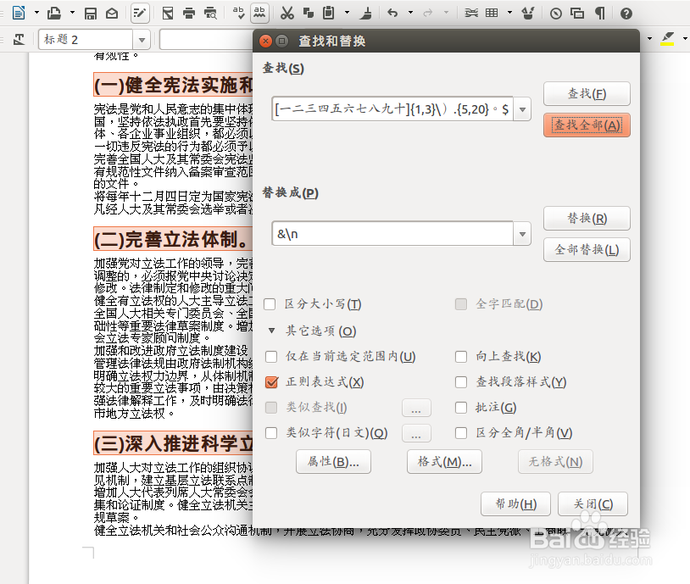Open the Navigator compass icon
The width and height of the screenshot is (690, 584).
556,14
